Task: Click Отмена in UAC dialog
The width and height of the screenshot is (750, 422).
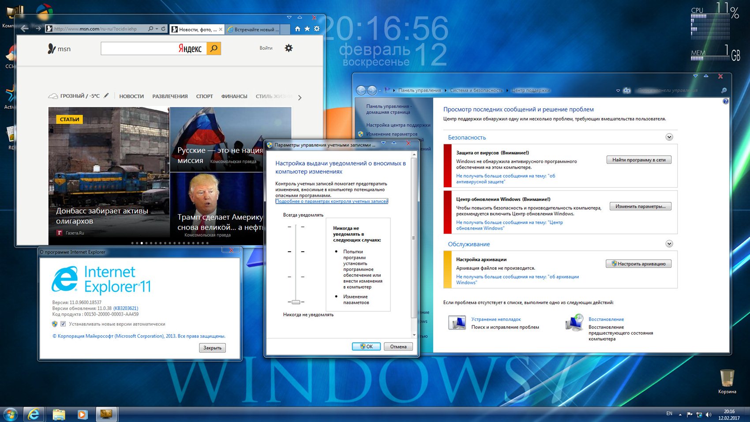Action: [x=398, y=347]
